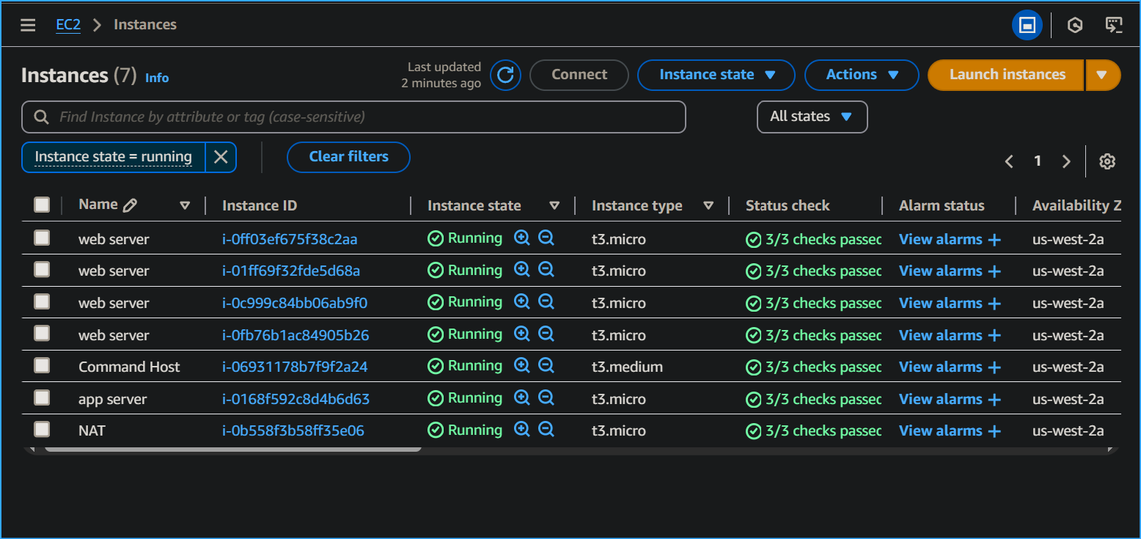Add an alarm for app server using plus icon
1141x539 pixels.
996,399
